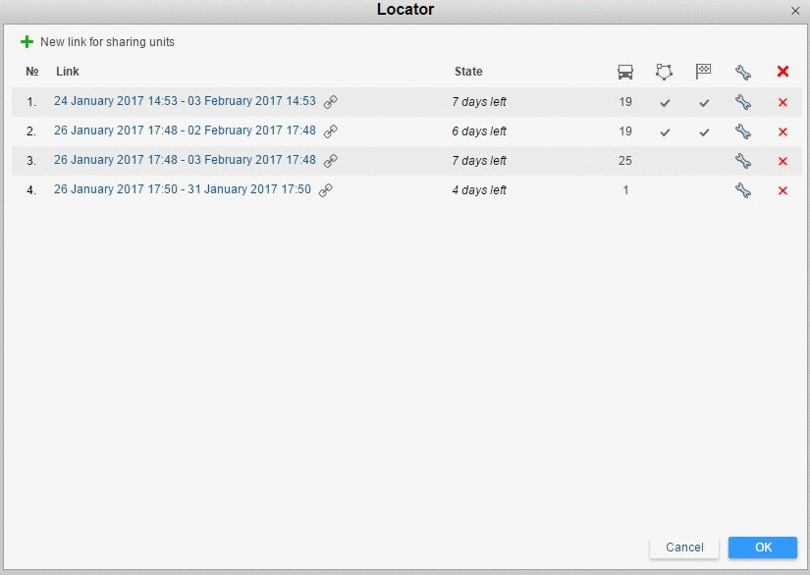810x575 pixels.
Task: Delete the link with 6 days left
Action: (x=783, y=131)
